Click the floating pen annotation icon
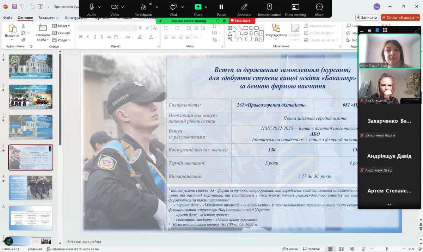This screenshot has width=423, height=252. click(x=8, y=241)
